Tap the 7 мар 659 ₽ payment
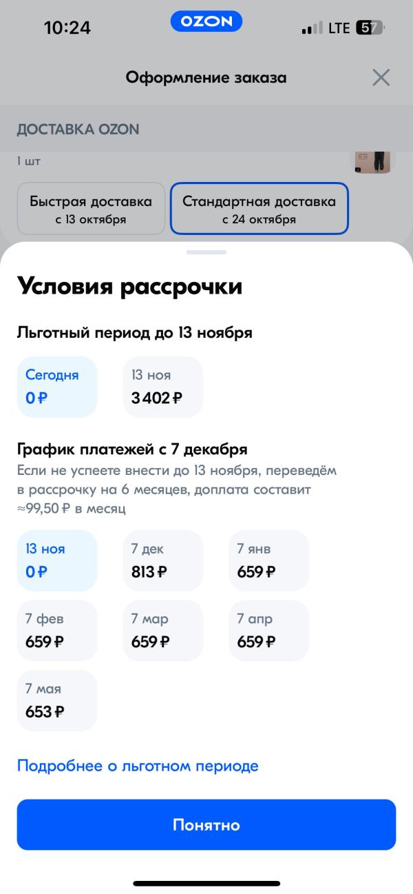The image size is (413, 894). click(x=163, y=631)
